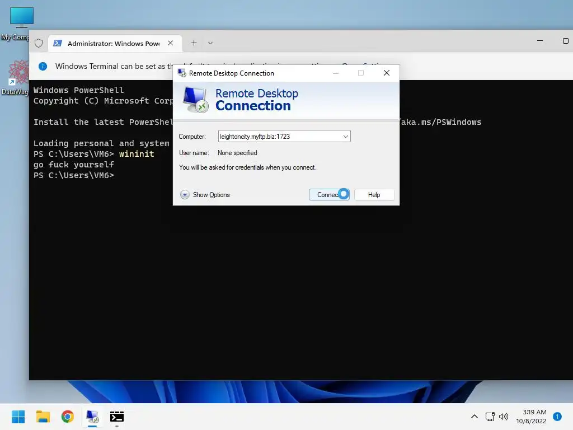
Task: Select the Administrator: Windows PowerShell tab
Action: (x=115, y=44)
